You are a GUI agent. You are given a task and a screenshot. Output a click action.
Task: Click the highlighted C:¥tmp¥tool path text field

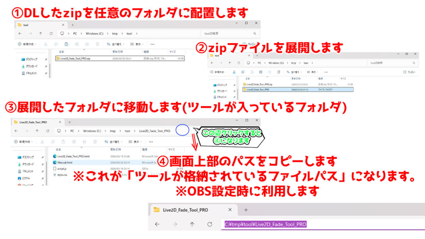[266, 224]
